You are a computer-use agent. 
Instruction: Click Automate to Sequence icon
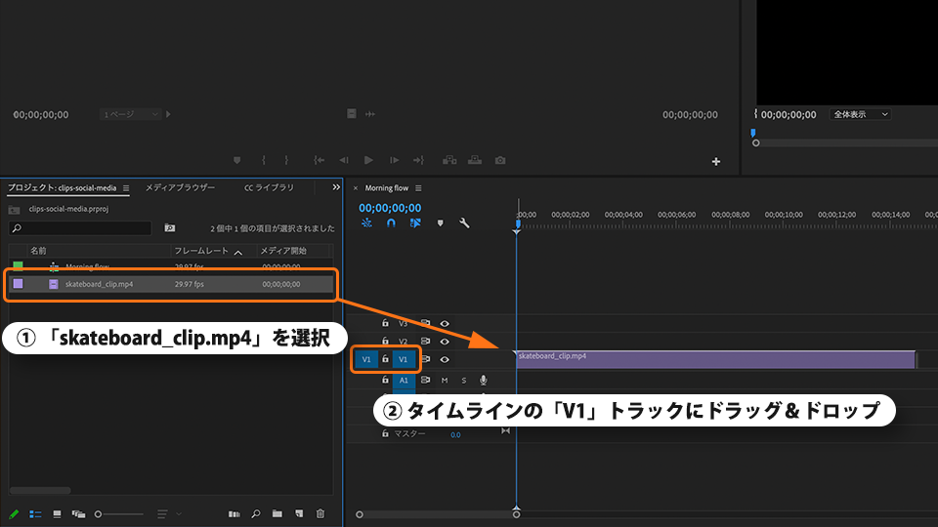(x=234, y=514)
